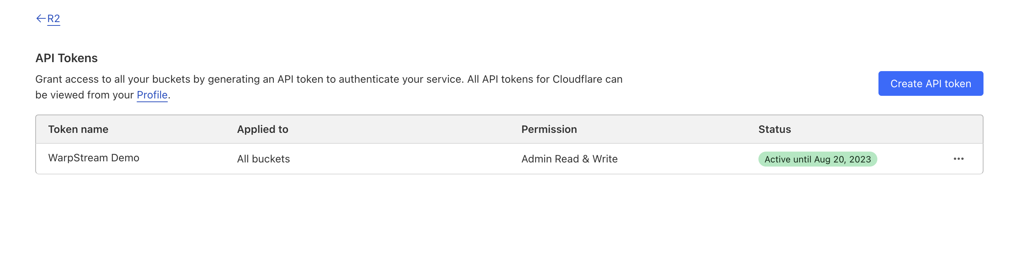
Task: Click the Active until Aug 20, 2023 badge
Action: (x=817, y=159)
